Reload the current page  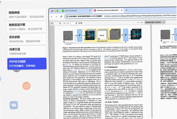(x=61, y=16)
